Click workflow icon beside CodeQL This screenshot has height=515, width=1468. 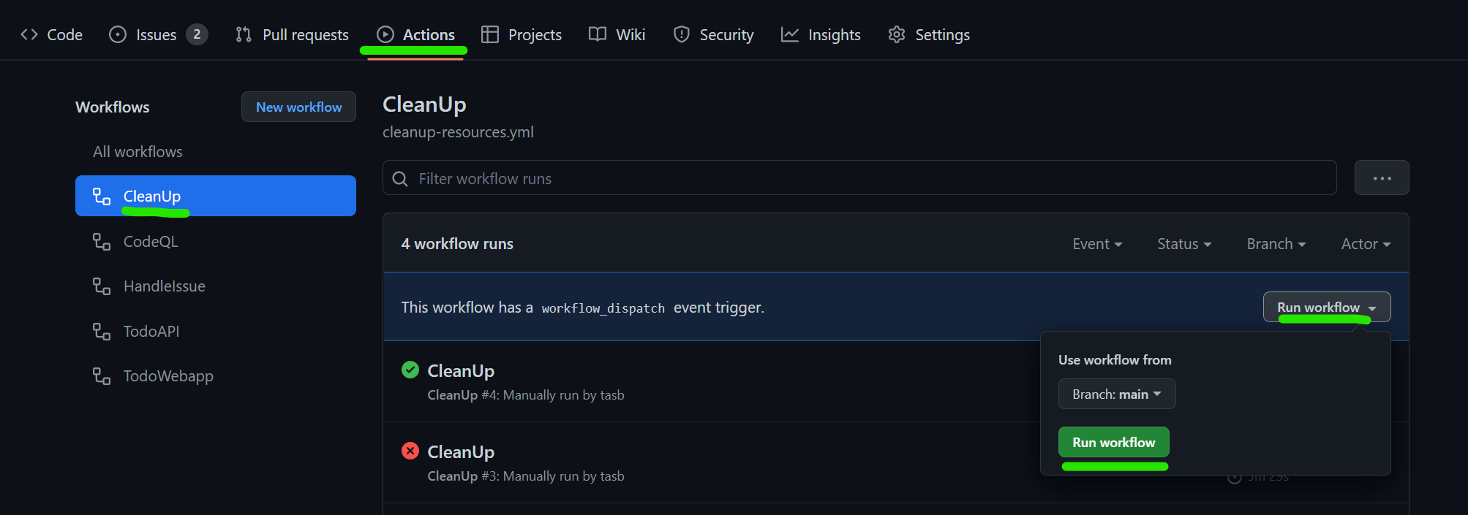(102, 242)
